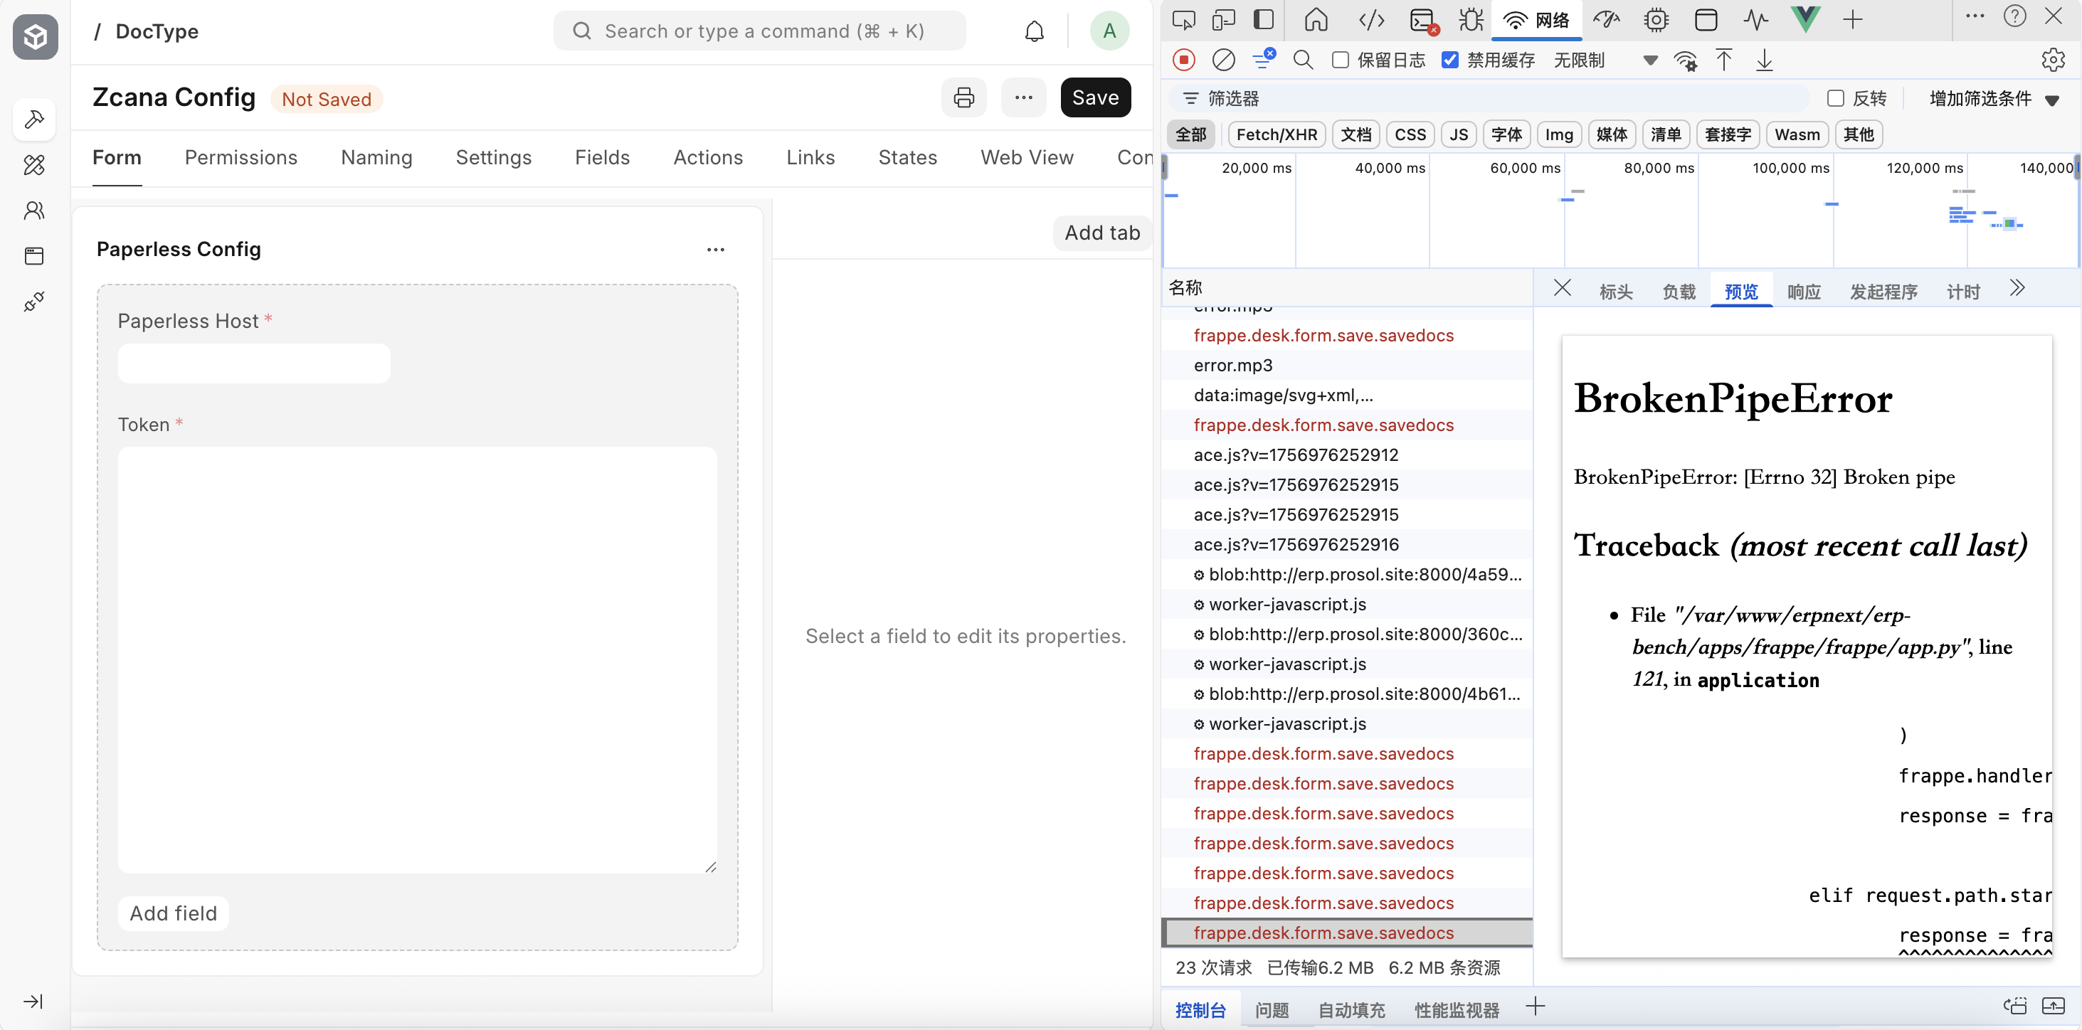Open the 响应 response tab
Viewport: 2082px width, 1030px height.
click(x=1803, y=292)
